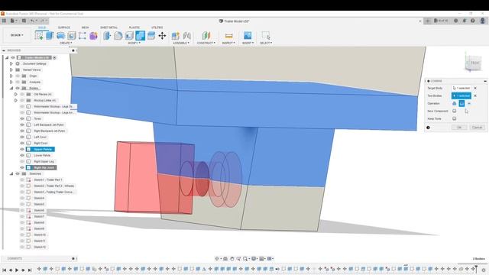Open the Modify dropdown menu

coord(134,43)
